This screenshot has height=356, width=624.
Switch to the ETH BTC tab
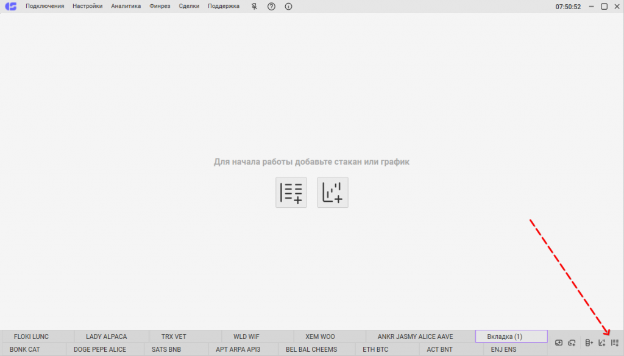tap(387, 349)
